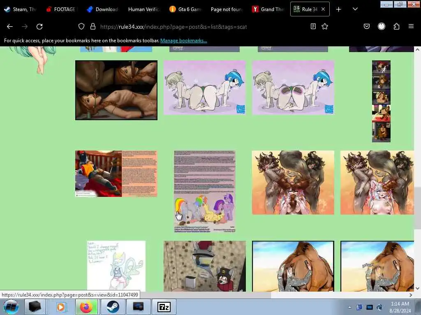Viewport: 421px width, 315px height.
Task: Click the vertical scrollbar down arrow
Action: tap(417, 288)
